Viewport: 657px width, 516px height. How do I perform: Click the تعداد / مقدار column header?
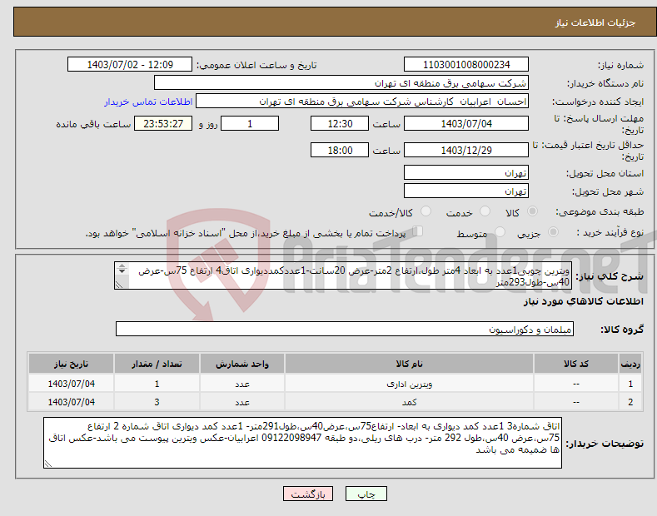point(157,364)
